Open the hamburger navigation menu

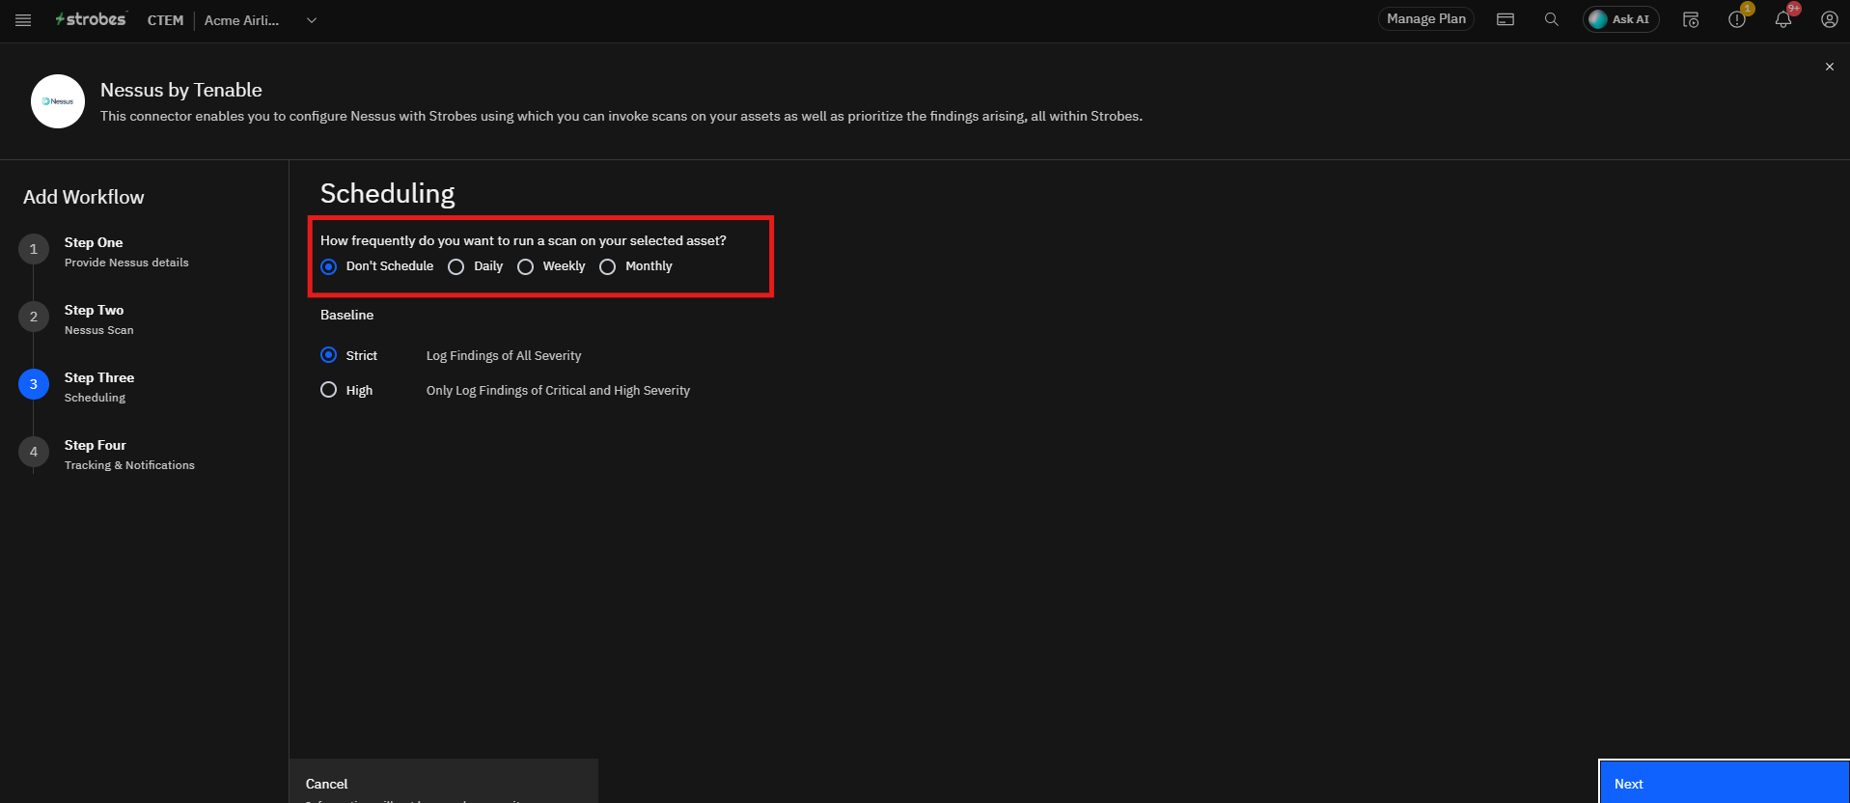(x=23, y=20)
